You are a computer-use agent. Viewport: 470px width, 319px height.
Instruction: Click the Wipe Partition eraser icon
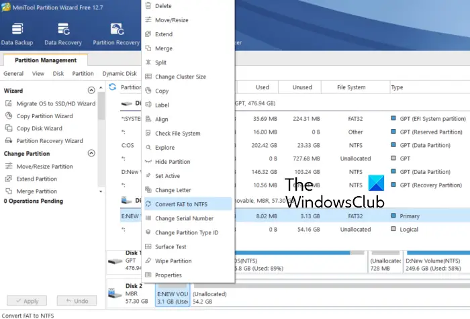(148, 261)
